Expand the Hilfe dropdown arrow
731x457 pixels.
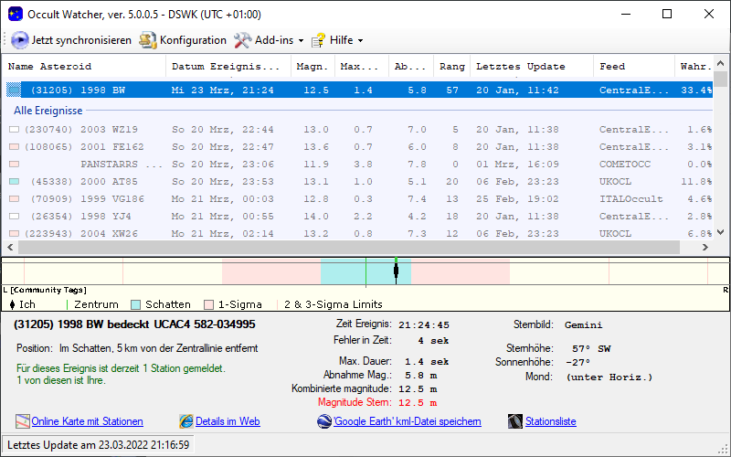coord(360,41)
